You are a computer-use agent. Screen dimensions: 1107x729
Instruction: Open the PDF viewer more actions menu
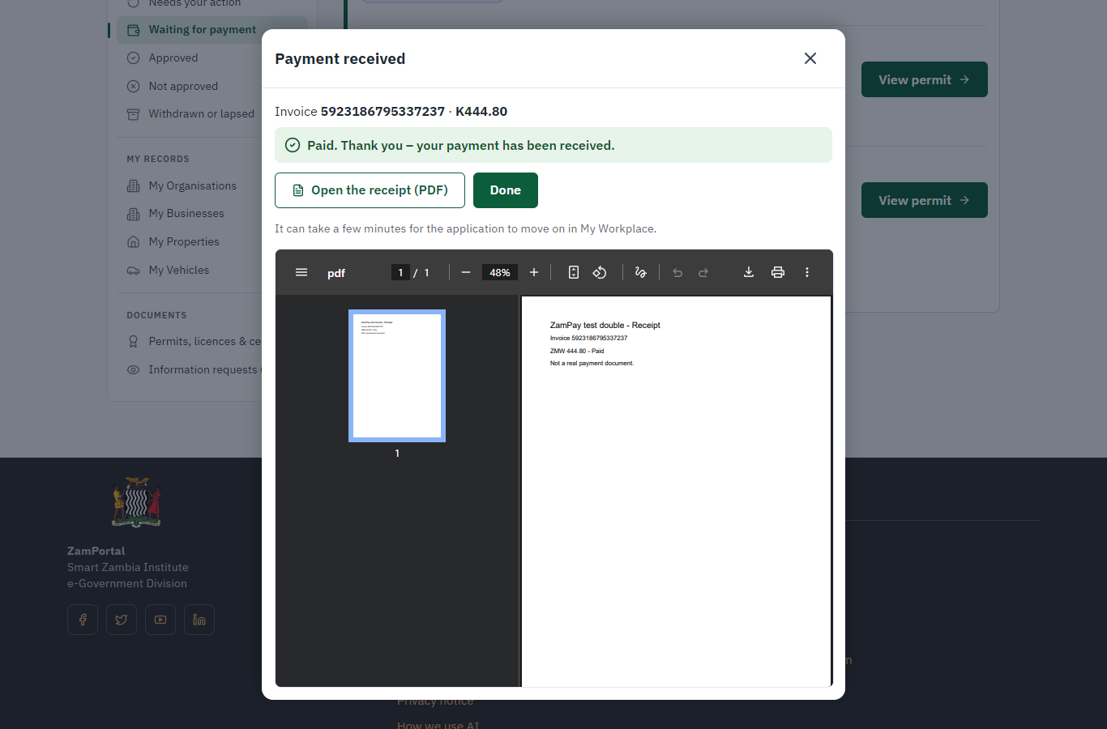(807, 272)
